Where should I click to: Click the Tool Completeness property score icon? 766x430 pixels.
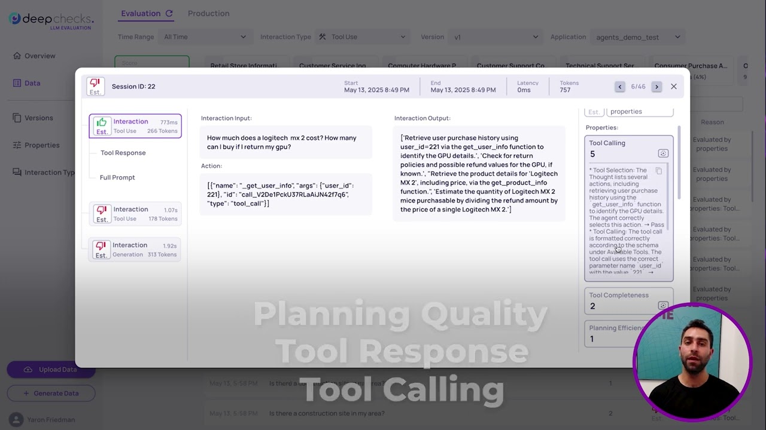pyautogui.click(x=663, y=306)
